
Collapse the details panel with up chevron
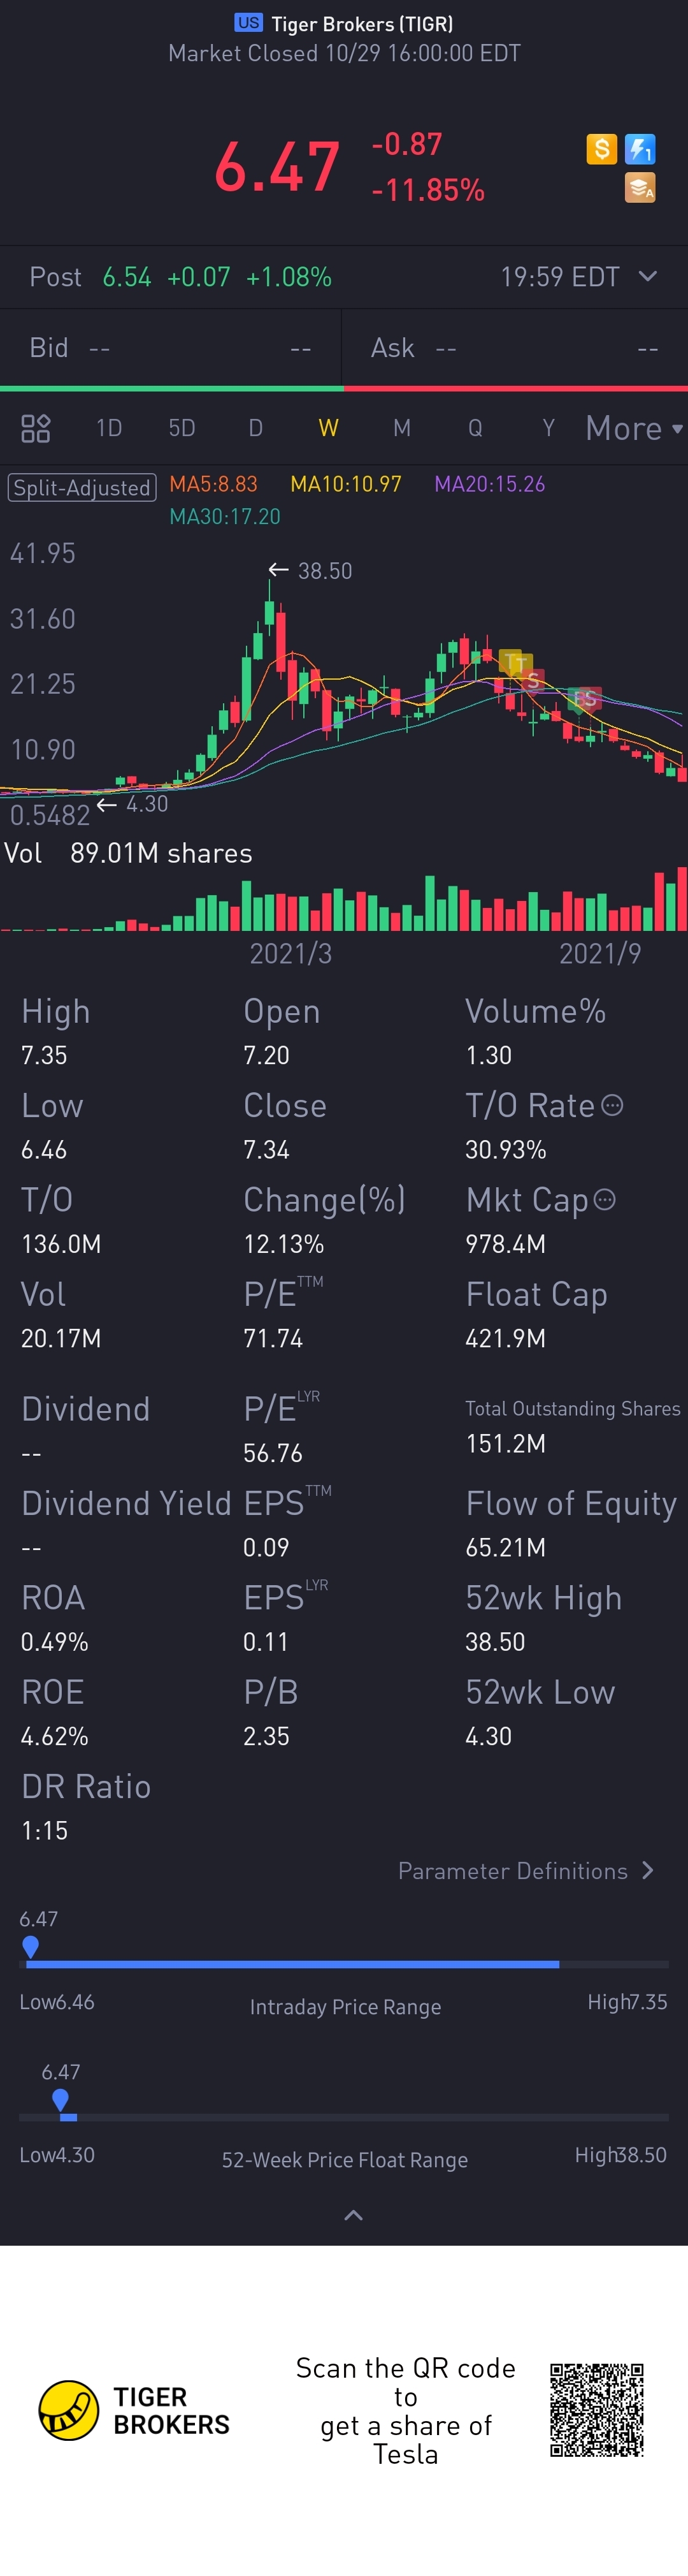[x=352, y=2215]
